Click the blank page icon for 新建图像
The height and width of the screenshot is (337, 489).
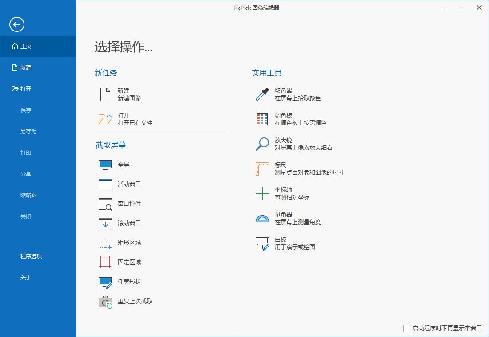point(105,94)
